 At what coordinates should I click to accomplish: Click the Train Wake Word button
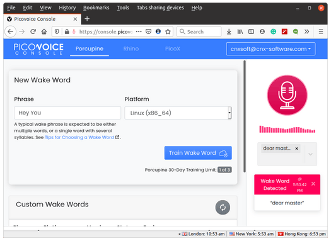pyautogui.click(x=198, y=153)
